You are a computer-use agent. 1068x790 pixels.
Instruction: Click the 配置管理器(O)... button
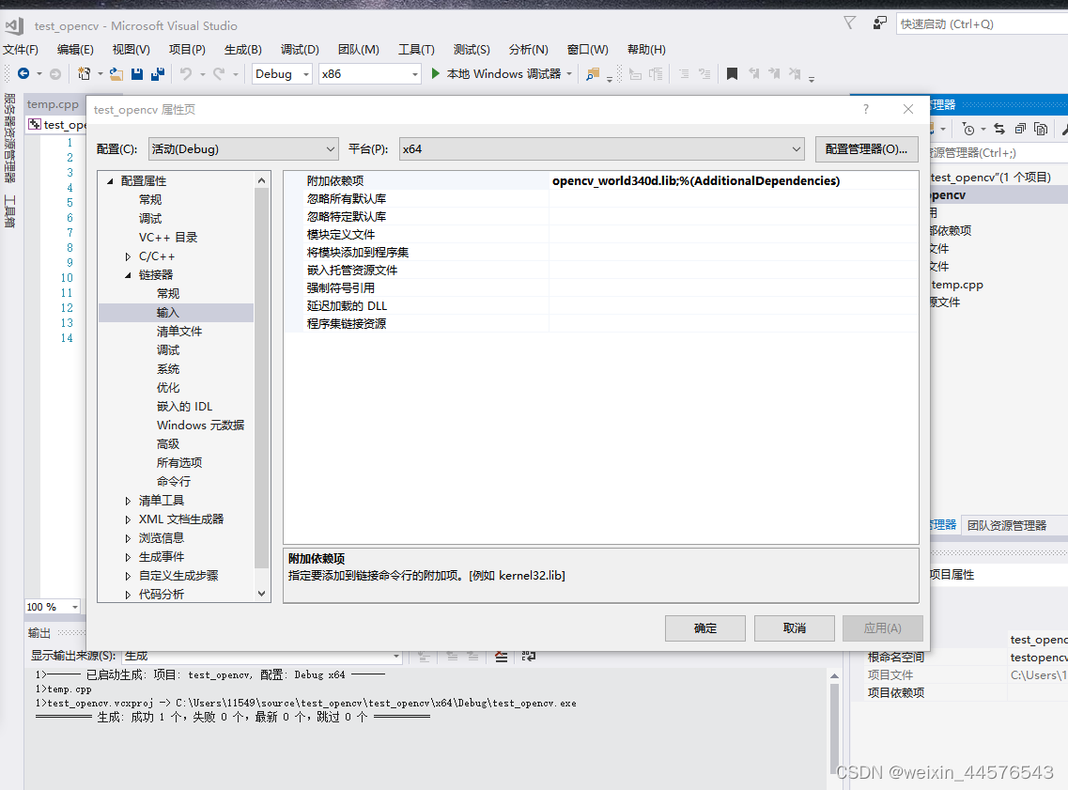[x=866, y=149]
